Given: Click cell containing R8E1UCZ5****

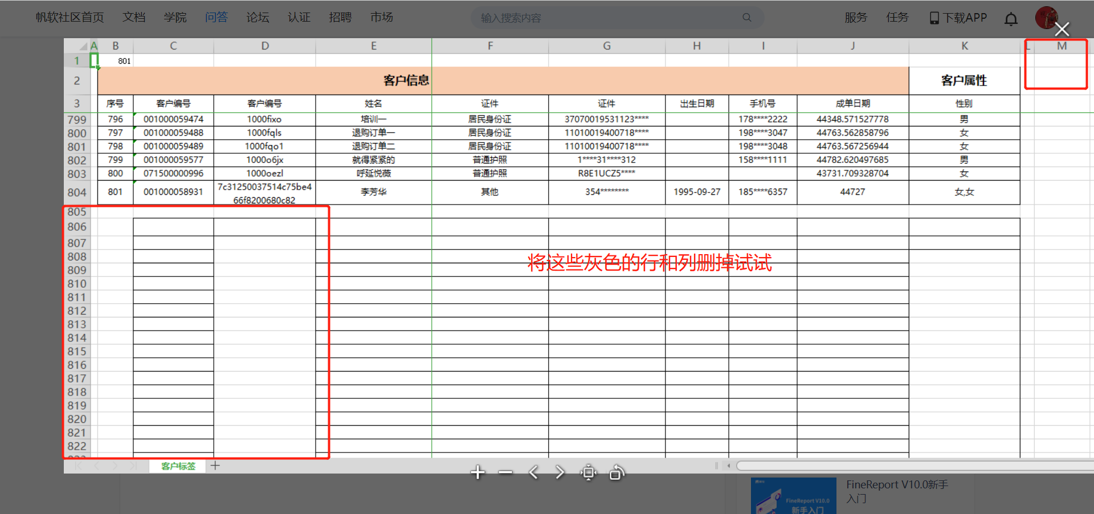Looking at the screenshot, I should [x=606, y=173].
